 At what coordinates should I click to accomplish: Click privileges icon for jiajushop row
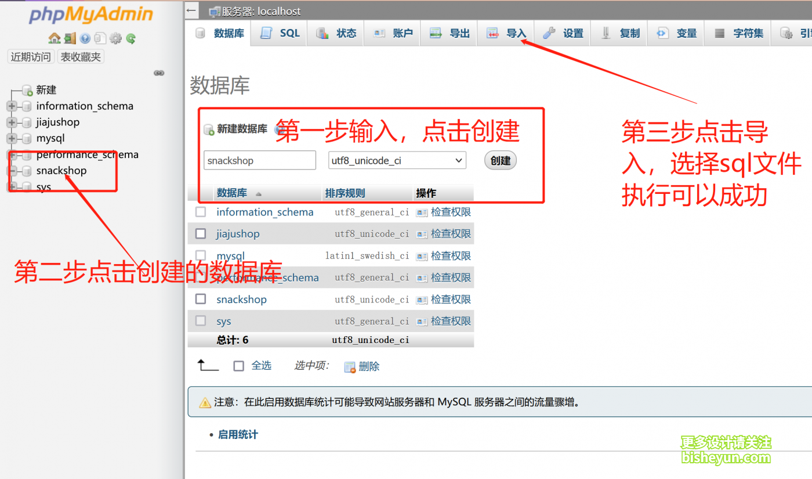pyautogui.click(x=422, y=234)
